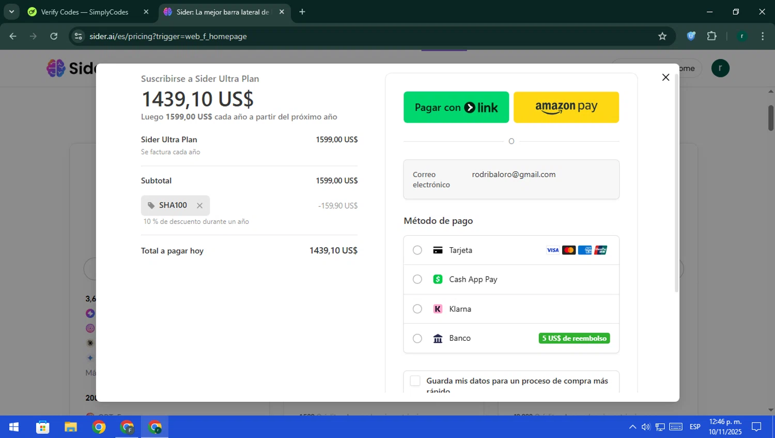This screenshot has height=438, width=775.
Task: Click the -159,90 US$ discount value
Action: coord(338,206)
